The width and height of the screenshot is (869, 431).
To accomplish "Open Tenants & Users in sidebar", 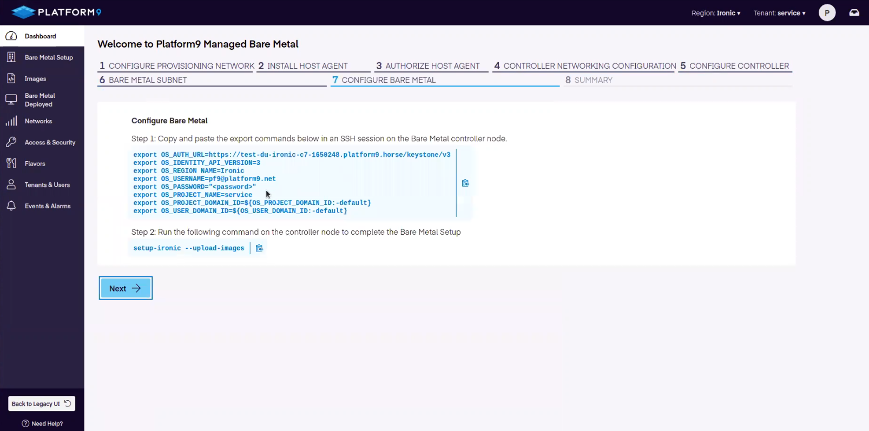I will tap(42, 184).
